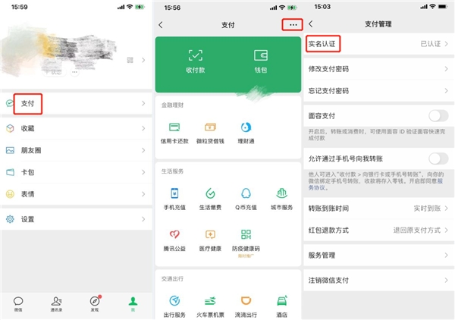Viewport: 455px width, 320px height.
Task: Switch to the 微信 chats tab
Action: 18,304
